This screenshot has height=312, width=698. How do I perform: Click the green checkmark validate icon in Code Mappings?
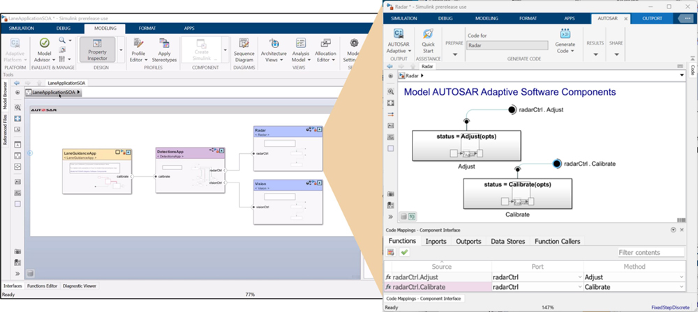403,252
